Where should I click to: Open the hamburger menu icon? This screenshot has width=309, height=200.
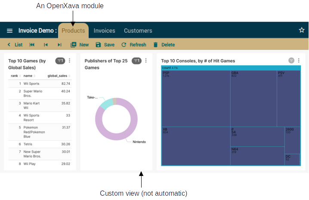point(9,31)
